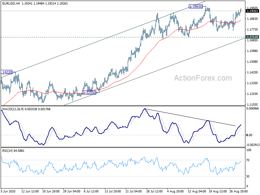Image resolution: width=260 pixels, height=195 pixels.
Task: Click the 1.16855 price axis value
Action: pos(253,40)
